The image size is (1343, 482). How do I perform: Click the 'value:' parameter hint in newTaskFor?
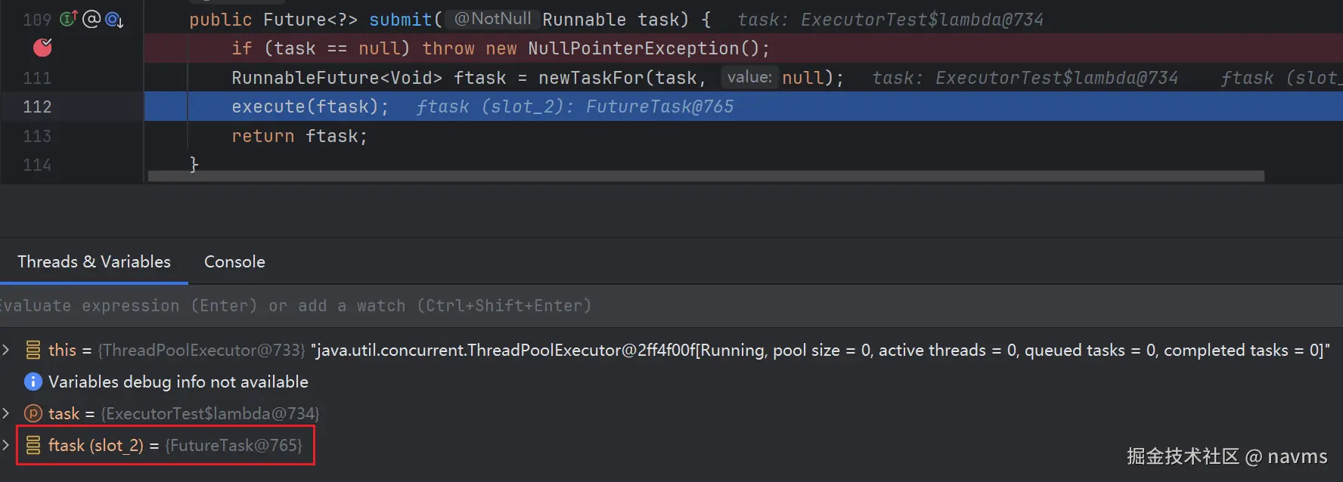[x=749, y=77]
